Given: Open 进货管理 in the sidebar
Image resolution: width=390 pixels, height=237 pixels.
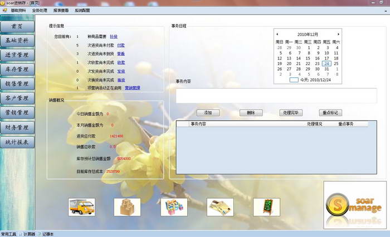Looking at the screenshot, I should pyautogui.click(x=17, y=55).
